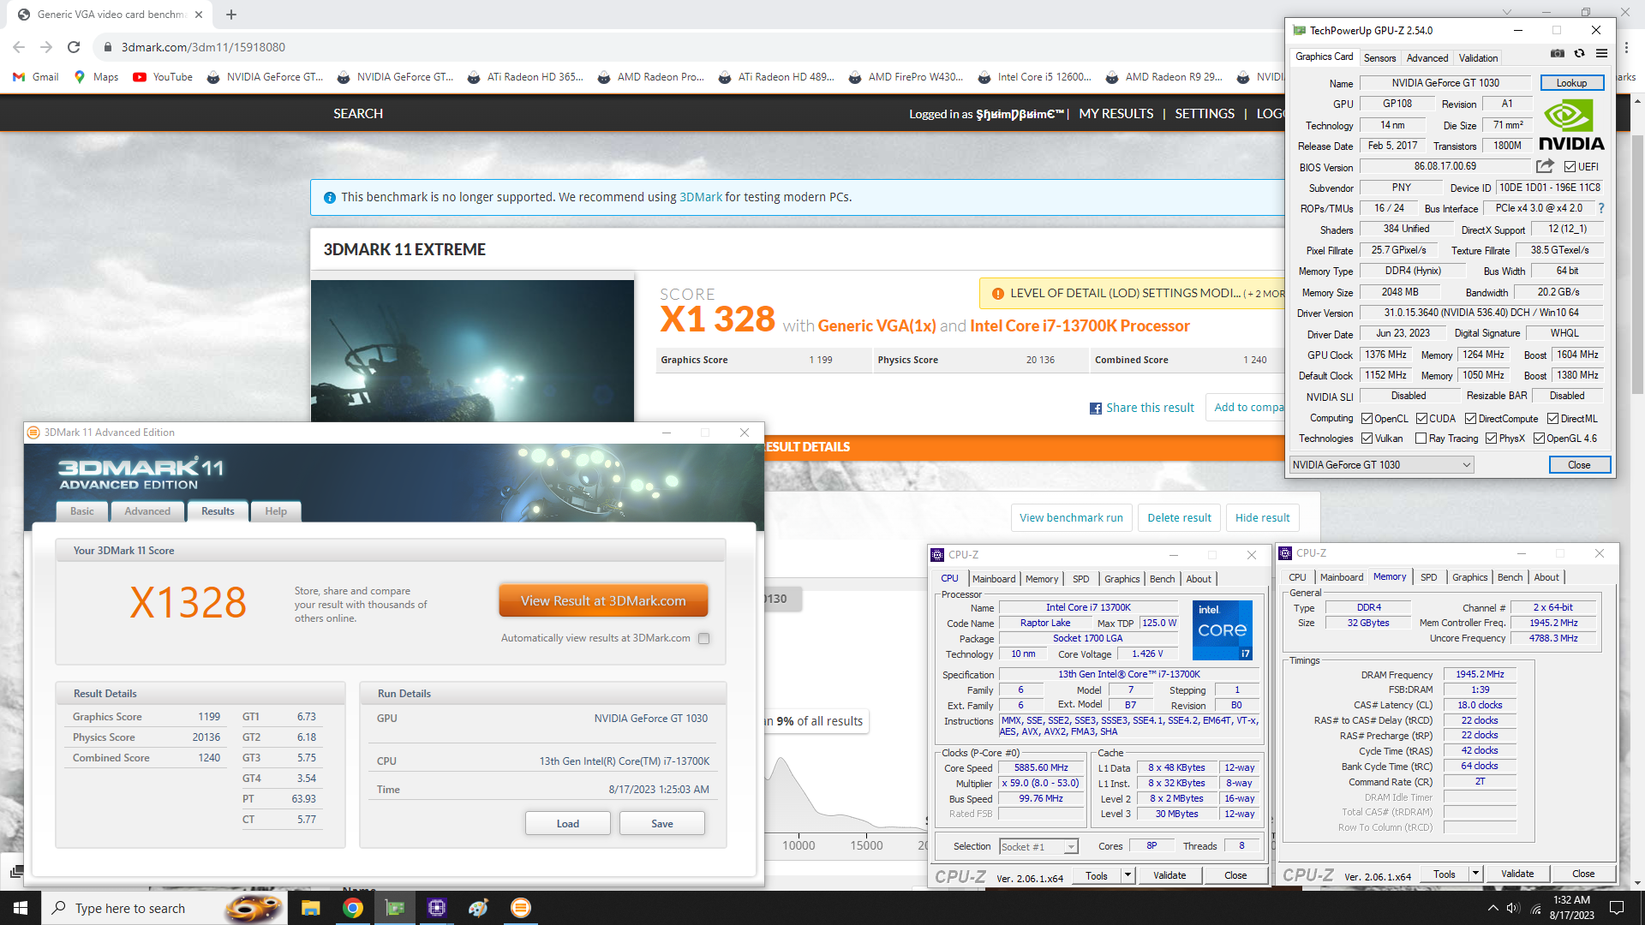Open MY RESULTS link on 3DMark site
Image resolution: width=1645 pixels, height=925 pixels.
[x=1116, y=114]
